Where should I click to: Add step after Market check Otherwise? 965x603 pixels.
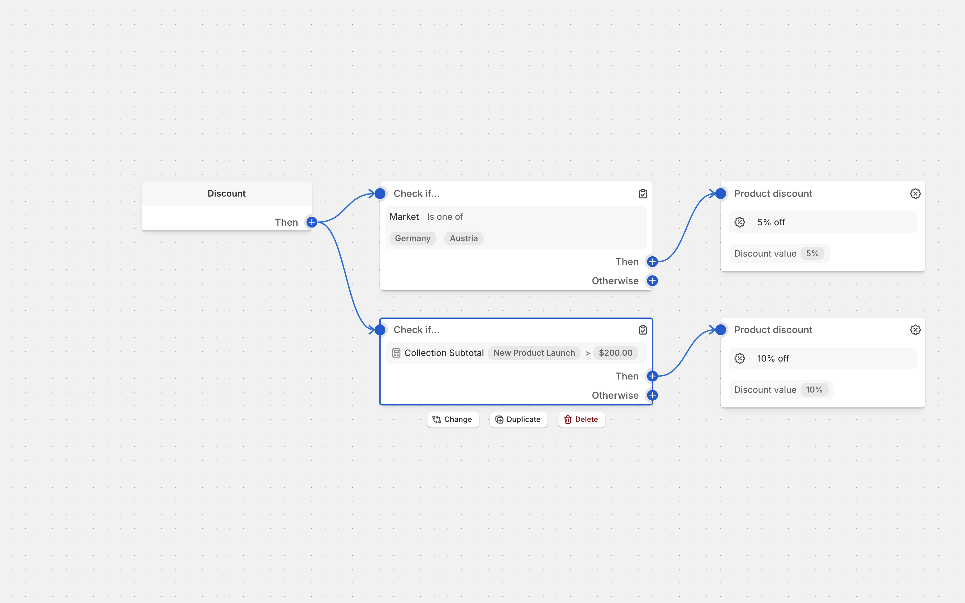click(652, 281)
